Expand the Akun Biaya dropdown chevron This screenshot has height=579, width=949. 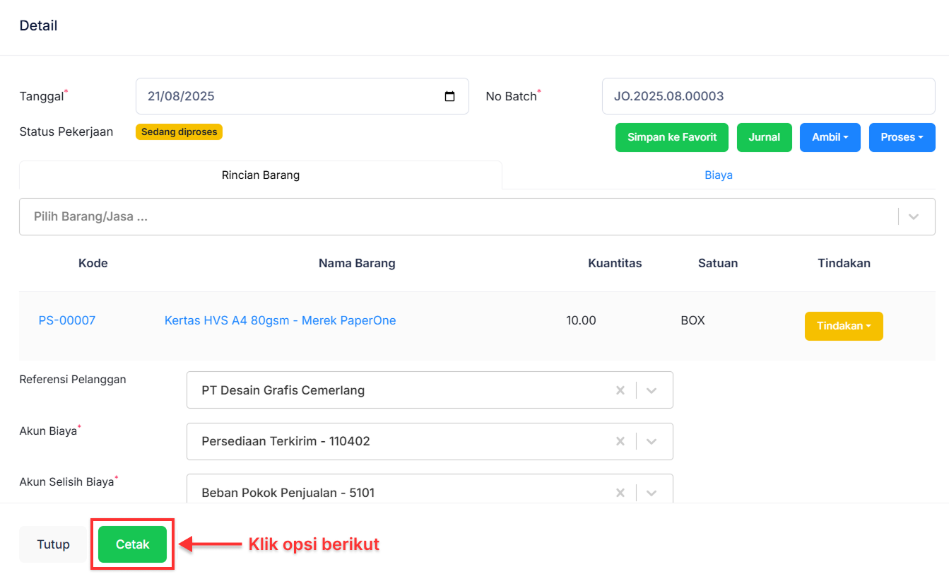point(652,441)
